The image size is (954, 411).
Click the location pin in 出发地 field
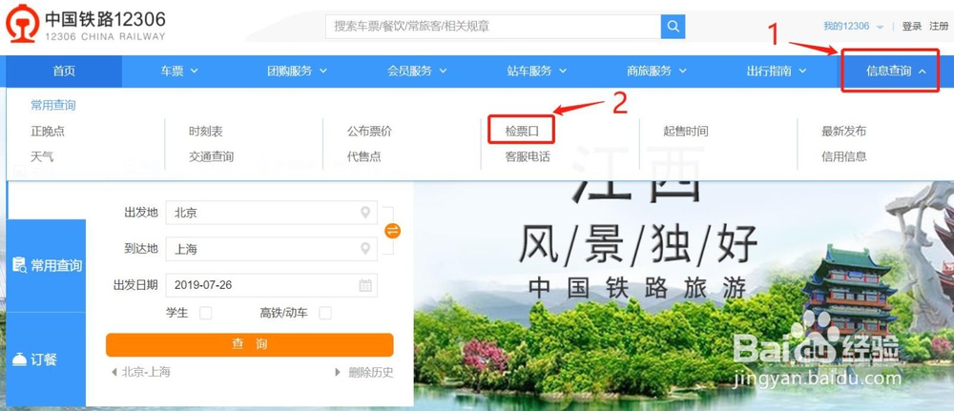tap(365, 213)
